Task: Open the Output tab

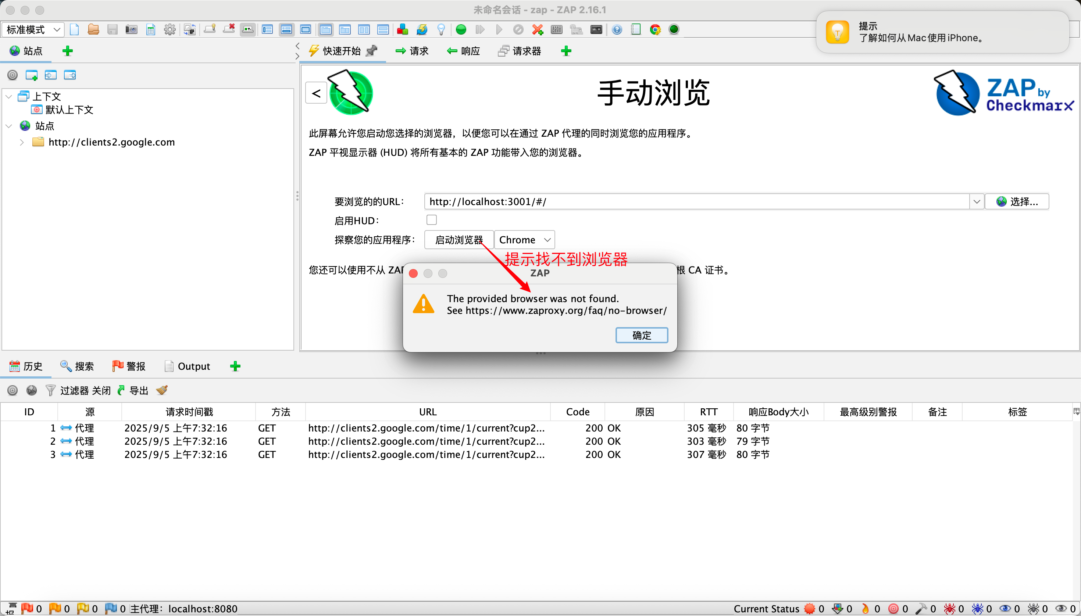Action: 187,366
